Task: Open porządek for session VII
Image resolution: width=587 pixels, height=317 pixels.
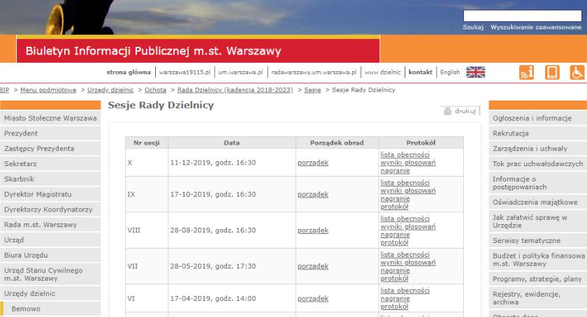Action: pyautogui.click(x=313, y=267)
